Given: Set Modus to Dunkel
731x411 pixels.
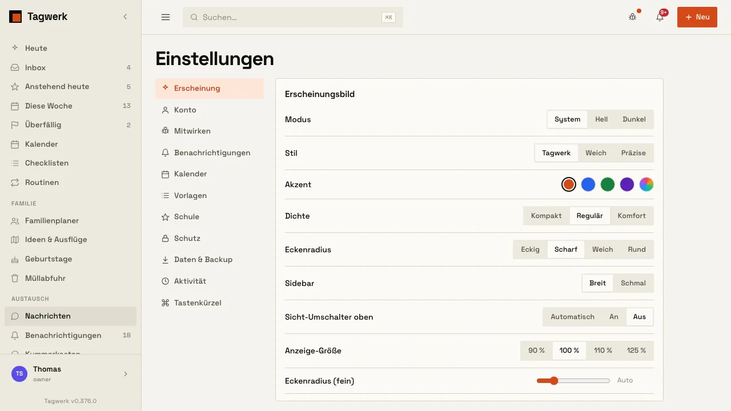Looking at the screenshot, I should click(634, 119).
